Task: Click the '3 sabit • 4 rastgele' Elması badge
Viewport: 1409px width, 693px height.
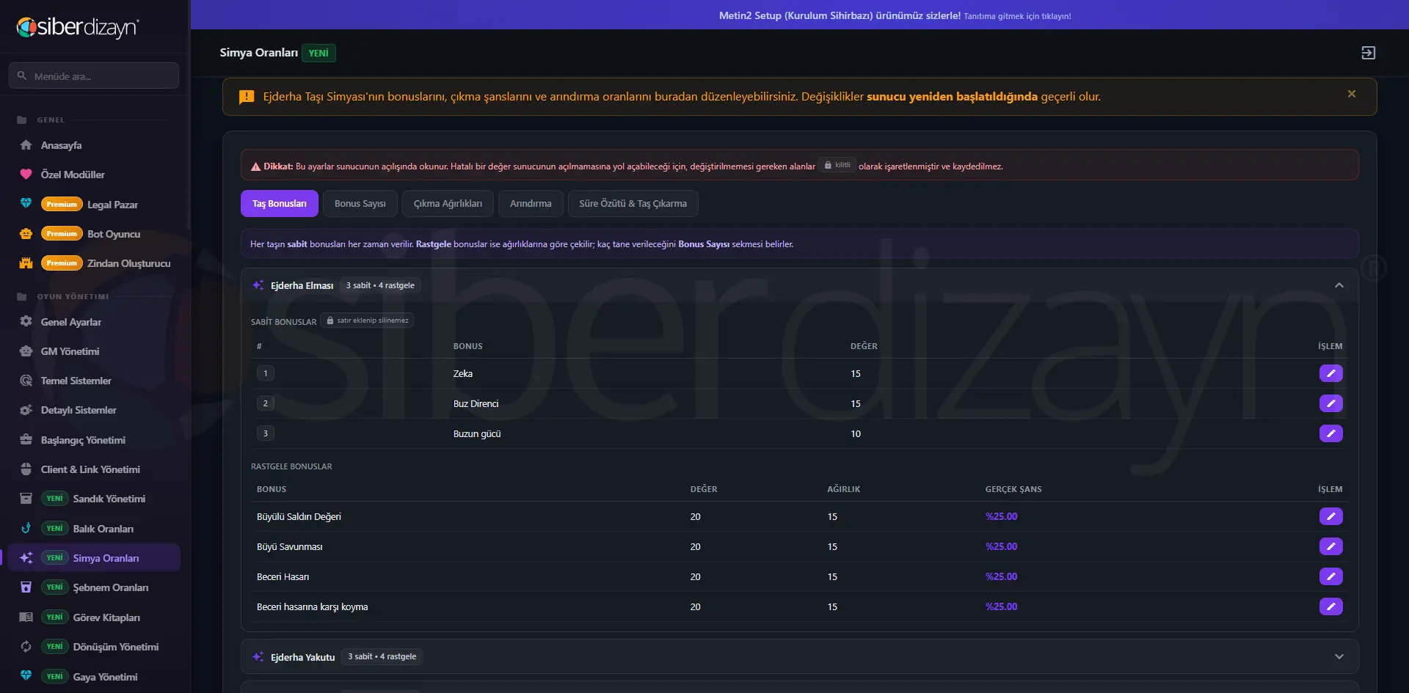Action: pos(380,285)
